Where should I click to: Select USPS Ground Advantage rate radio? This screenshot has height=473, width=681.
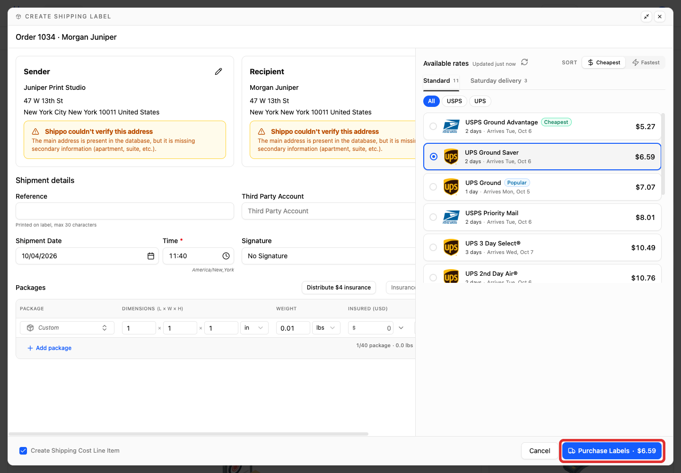(433, 126)
